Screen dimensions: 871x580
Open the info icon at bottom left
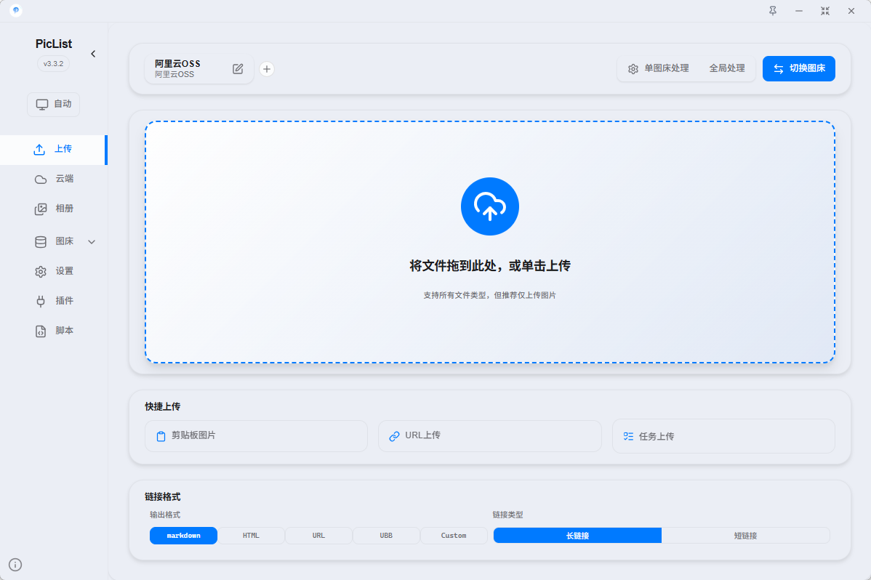[15, 564]
